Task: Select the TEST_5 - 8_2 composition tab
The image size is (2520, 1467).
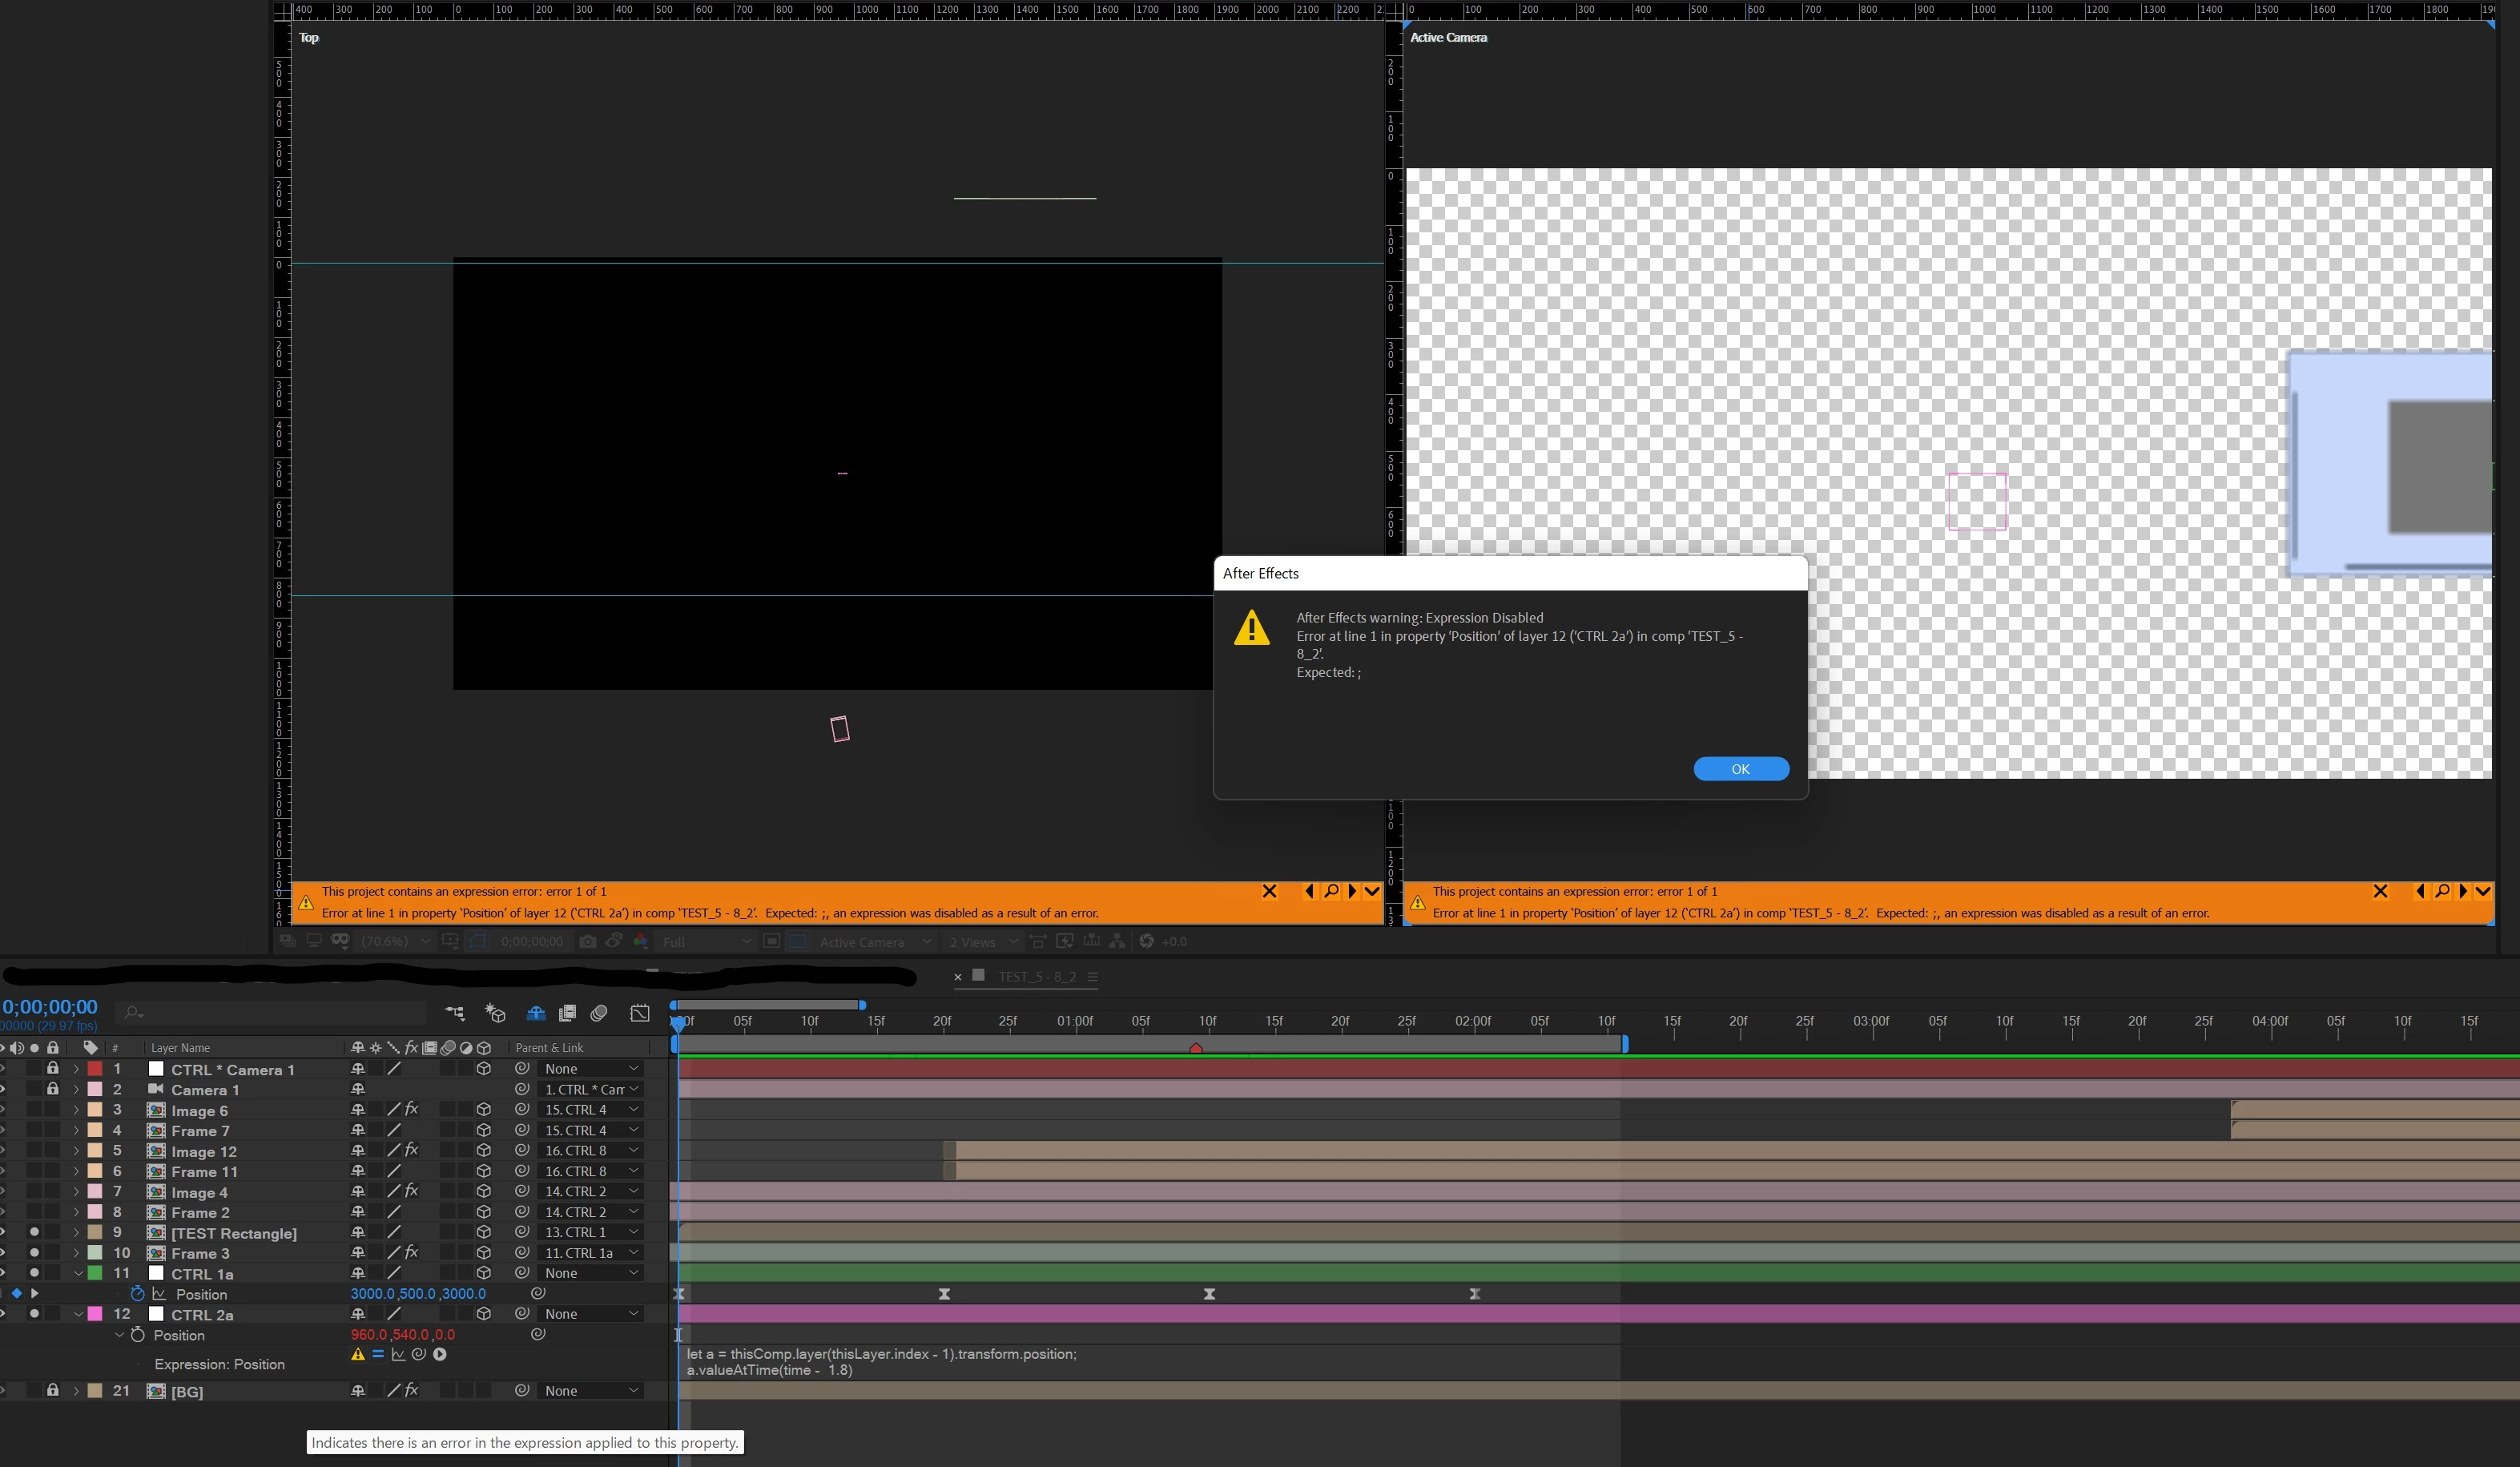Action: [x=1036, y=977]
